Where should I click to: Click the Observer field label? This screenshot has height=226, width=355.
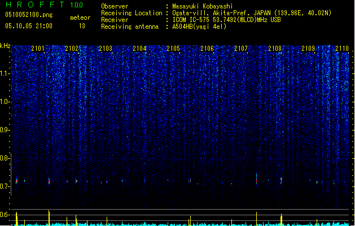click(x=115, y=6)
